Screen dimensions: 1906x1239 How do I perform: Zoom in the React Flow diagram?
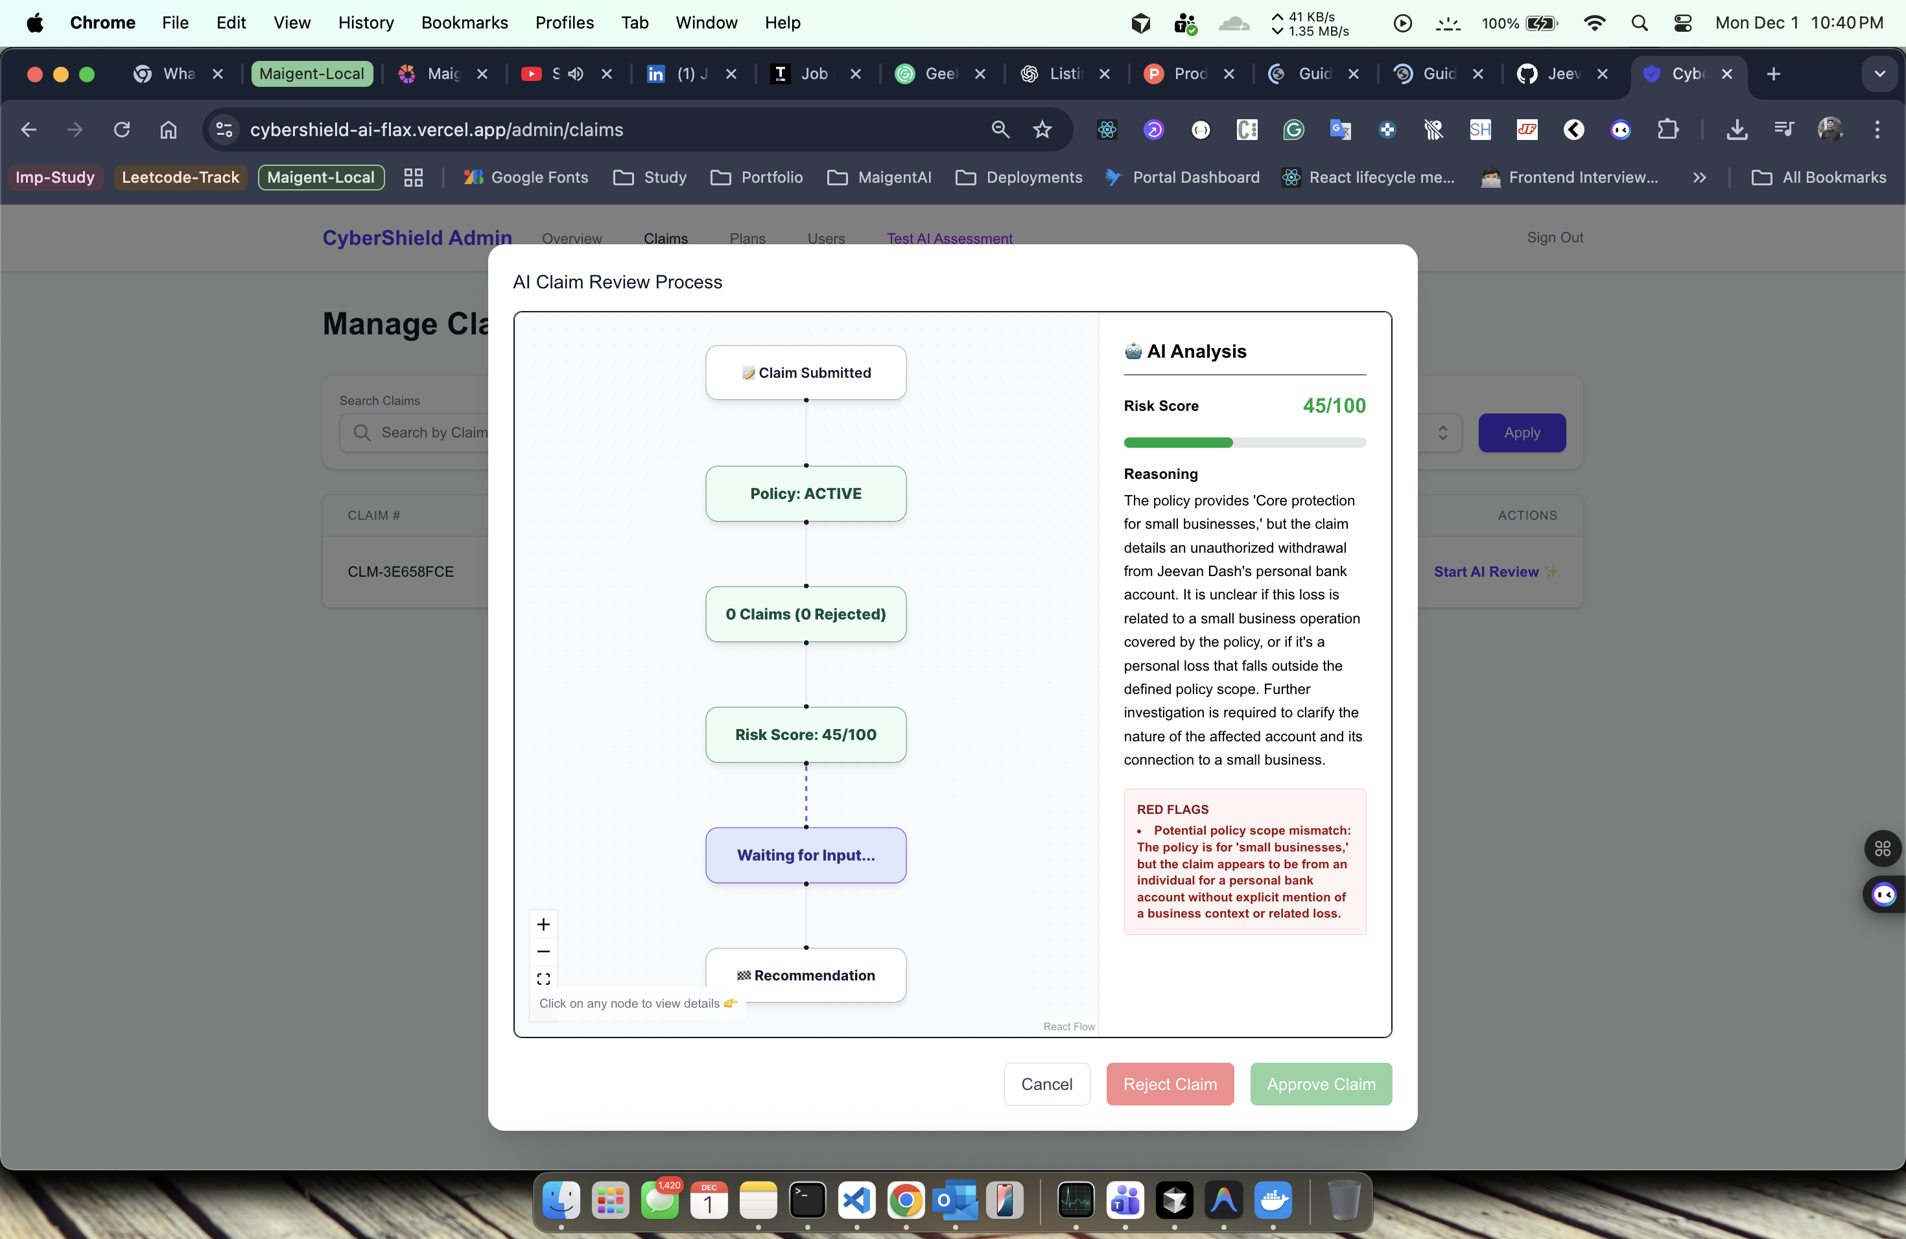[x=543, y=925]
